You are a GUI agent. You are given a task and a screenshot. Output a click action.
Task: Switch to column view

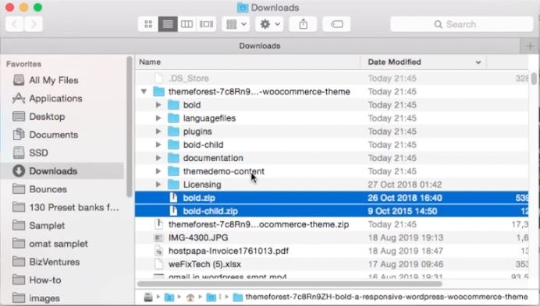[x=187, y=24]
